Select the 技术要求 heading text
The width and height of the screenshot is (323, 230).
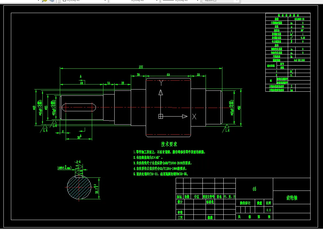pos(169,144)
